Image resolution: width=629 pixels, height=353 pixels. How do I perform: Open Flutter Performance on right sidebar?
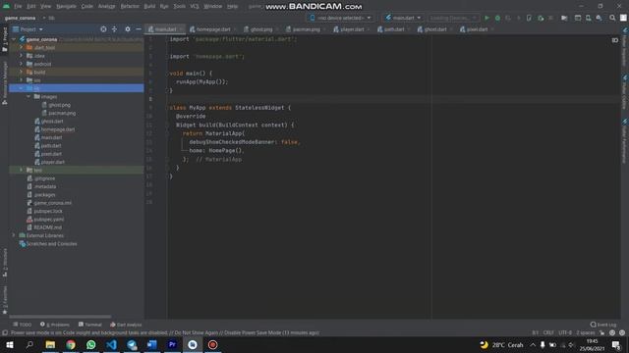click(x=624, y=141)
